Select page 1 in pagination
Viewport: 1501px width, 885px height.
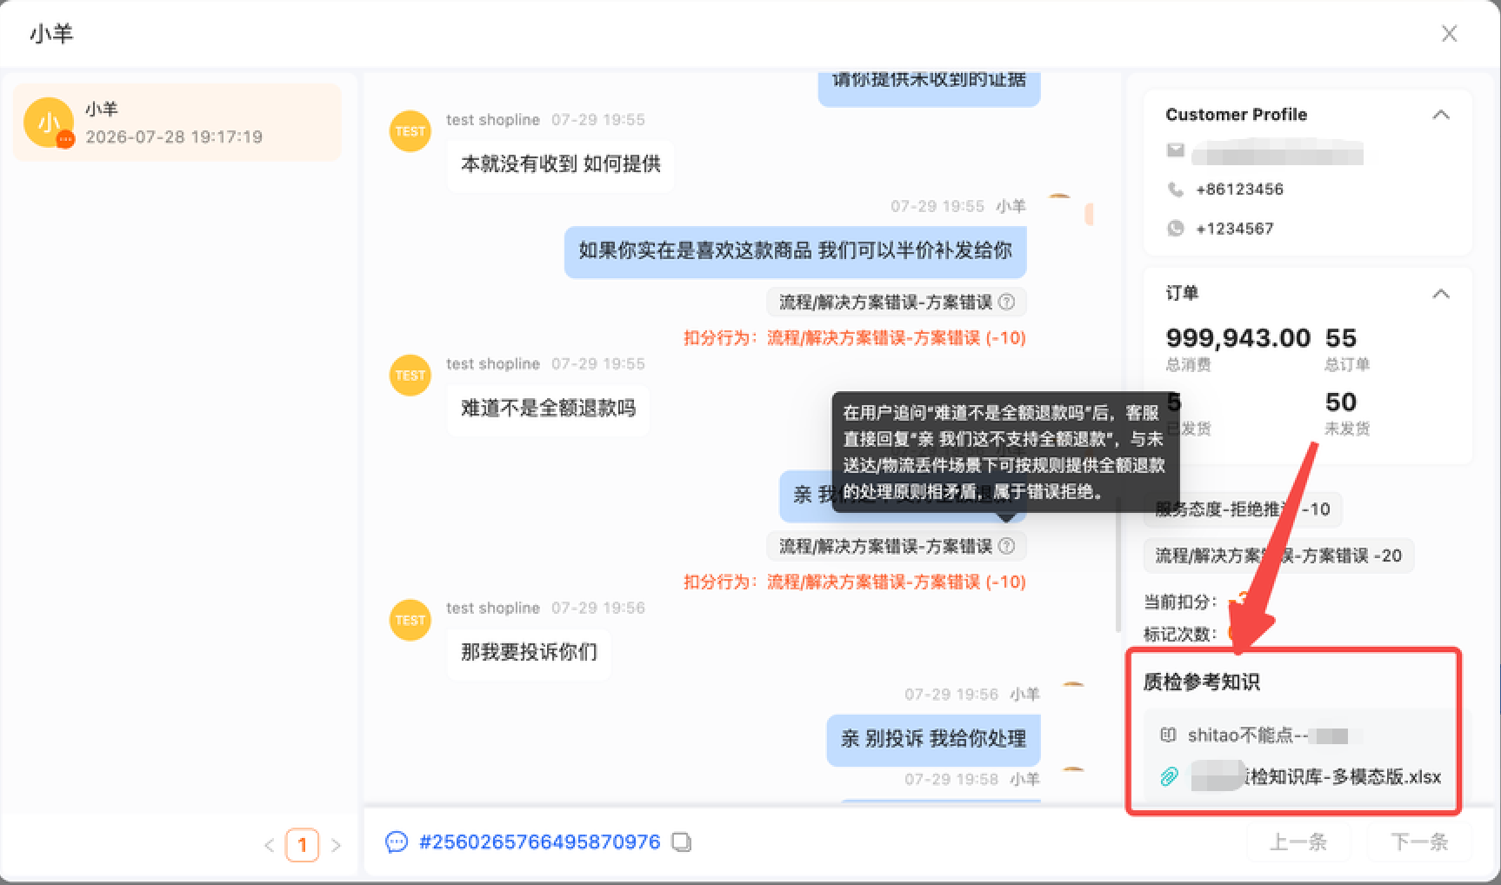coord(303,845)
